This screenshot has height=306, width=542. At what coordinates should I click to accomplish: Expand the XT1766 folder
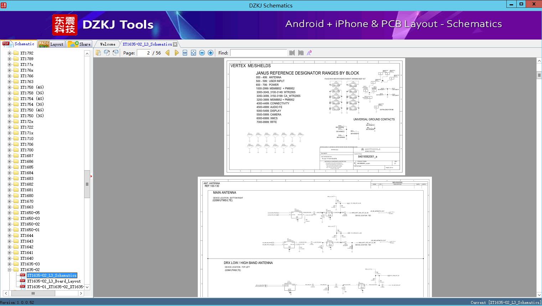(x=10, y=76)
